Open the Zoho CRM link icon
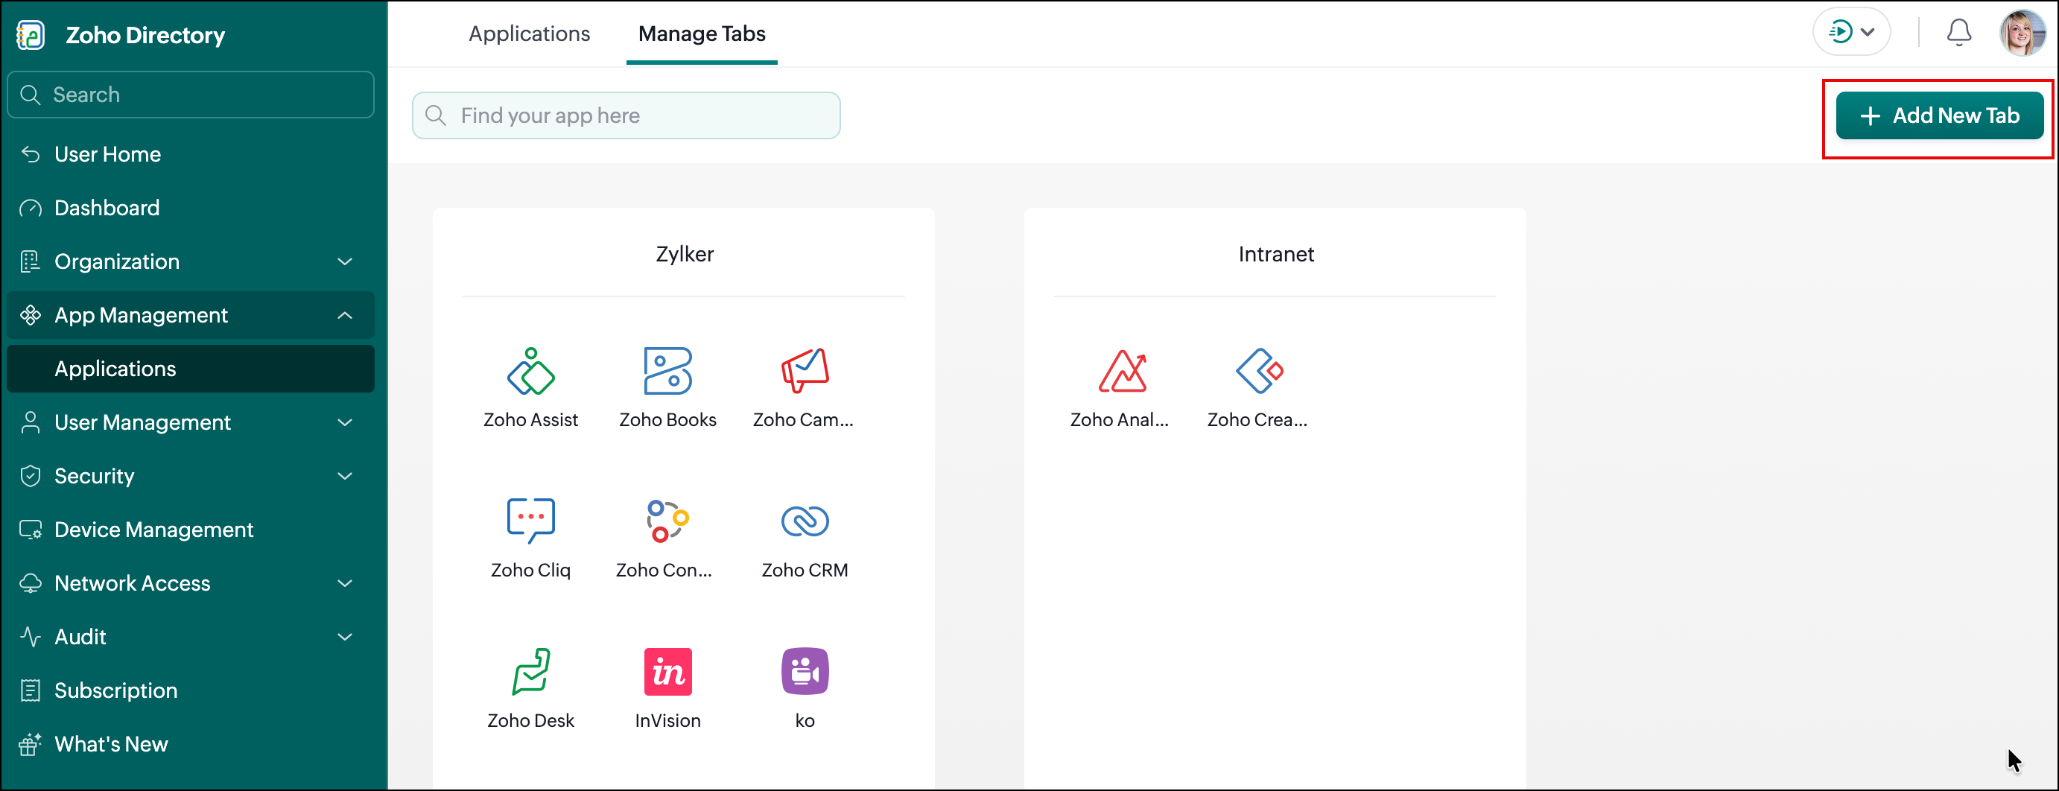 805,521
